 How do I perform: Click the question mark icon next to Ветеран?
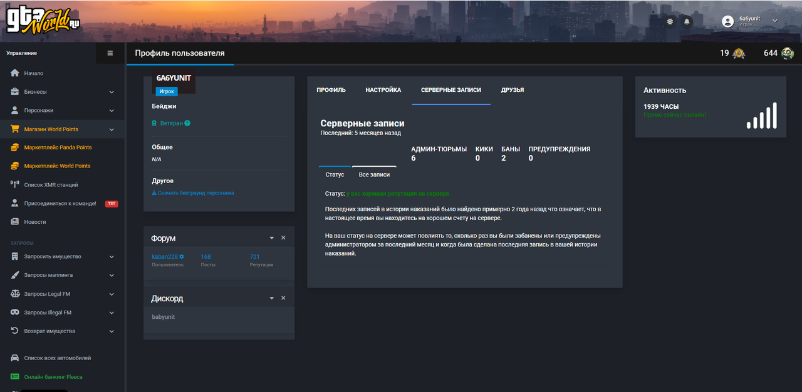click(187, 123)
